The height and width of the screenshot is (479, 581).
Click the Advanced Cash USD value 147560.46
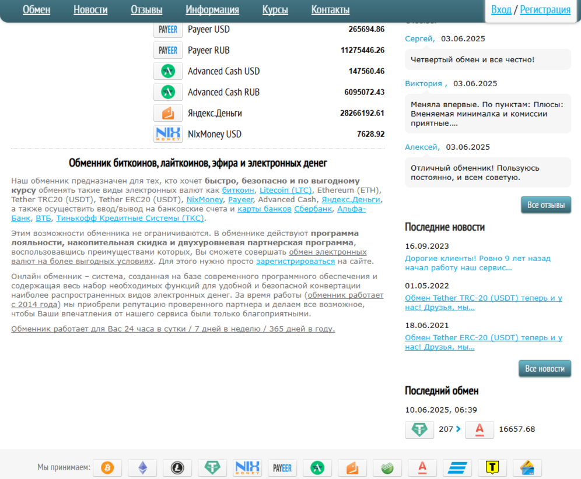366,71
